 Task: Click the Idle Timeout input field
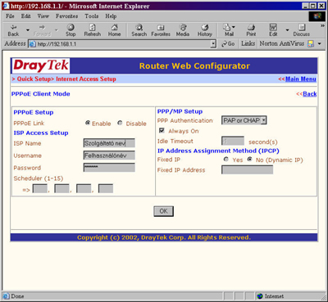click(x=233, y=141)
